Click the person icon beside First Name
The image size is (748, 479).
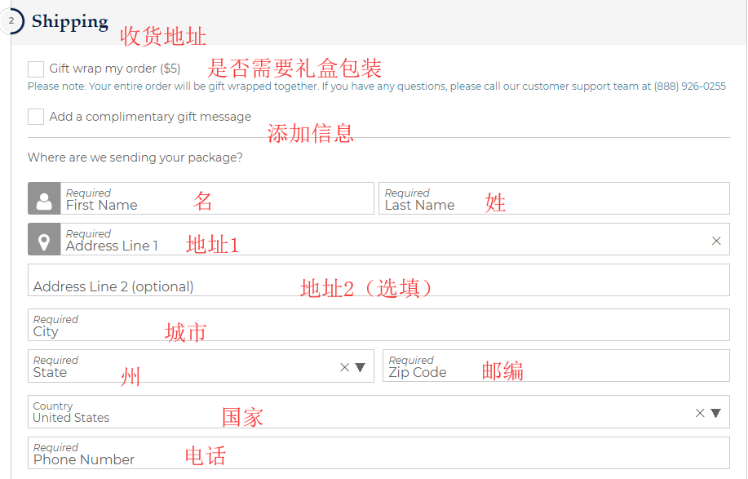point(44,198)
